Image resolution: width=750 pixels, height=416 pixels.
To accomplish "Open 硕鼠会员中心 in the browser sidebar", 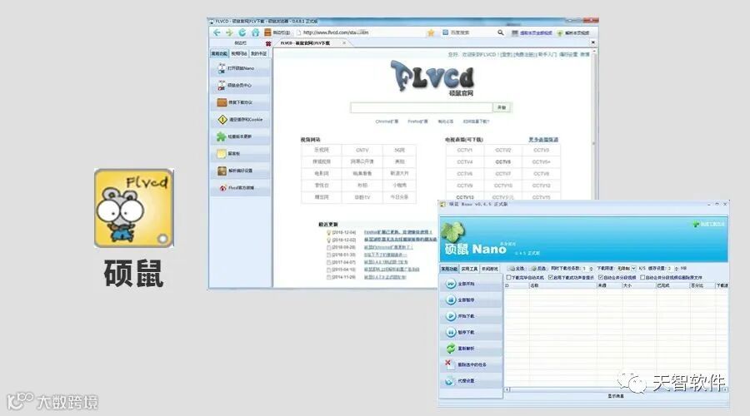I will coord(241,86).
